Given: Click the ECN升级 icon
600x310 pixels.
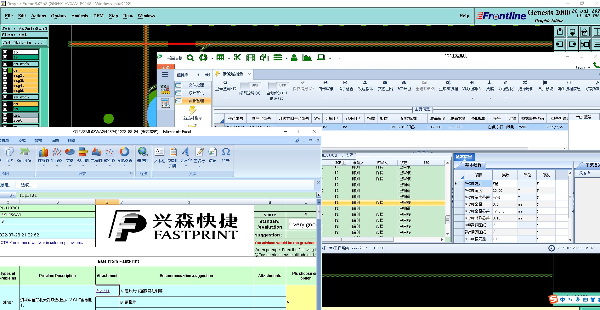Looking at the screenshot, I should click(x=404, y=82).
